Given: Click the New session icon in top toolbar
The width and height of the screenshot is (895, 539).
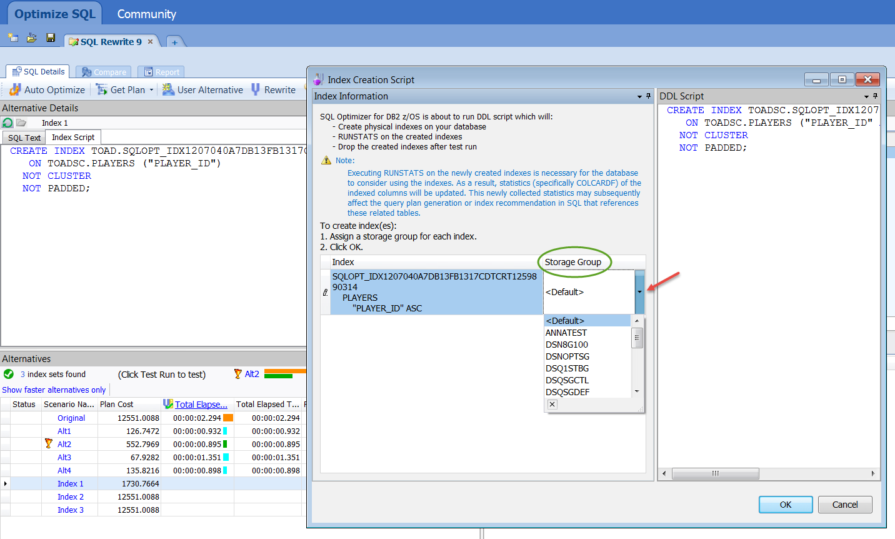Looking at the screenshot, I should coord(12,38).
